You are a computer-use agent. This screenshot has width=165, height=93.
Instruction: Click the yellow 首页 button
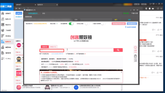116,20
